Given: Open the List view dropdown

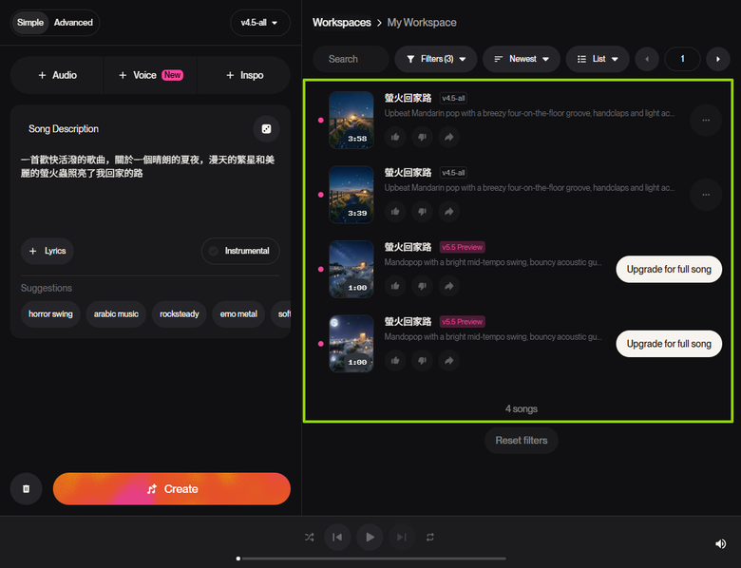Looking at the screenshot, I should coord(598,59).
